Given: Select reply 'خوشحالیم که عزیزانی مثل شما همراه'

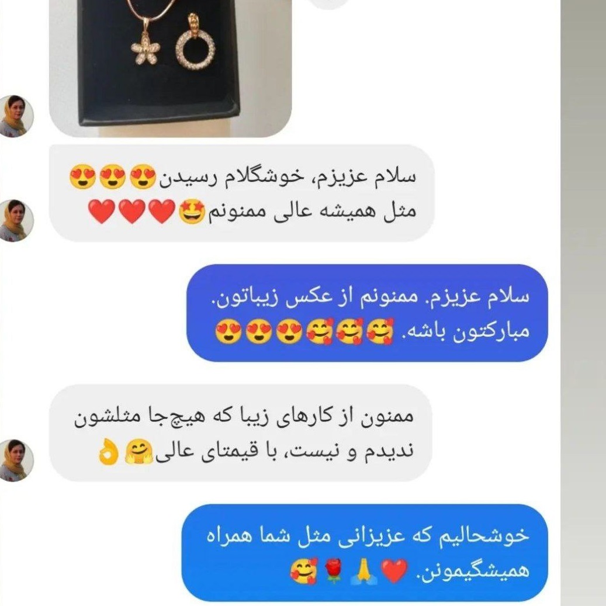Looking at the screenshot, I should tap(367, 536).
